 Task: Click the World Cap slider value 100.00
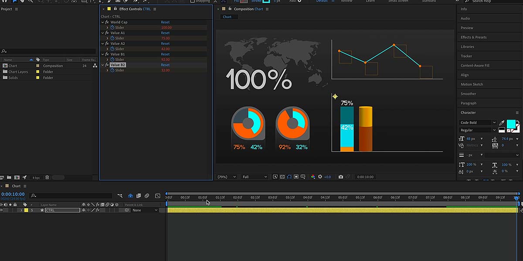coord(166,27)
